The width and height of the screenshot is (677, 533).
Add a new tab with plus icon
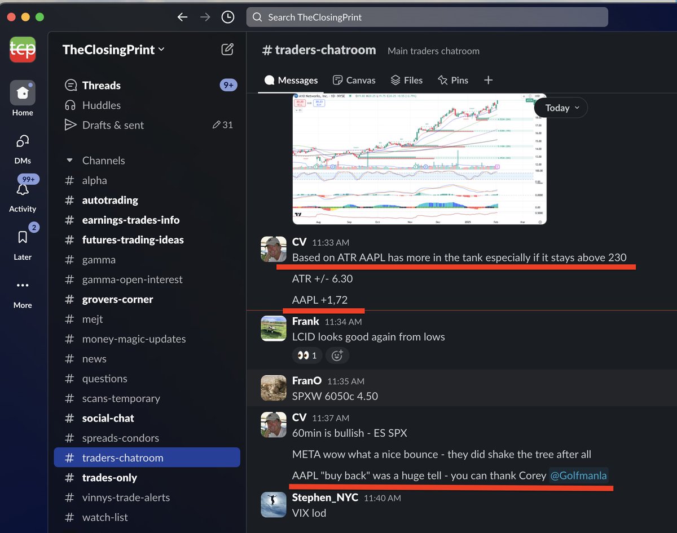coord(489,80)
